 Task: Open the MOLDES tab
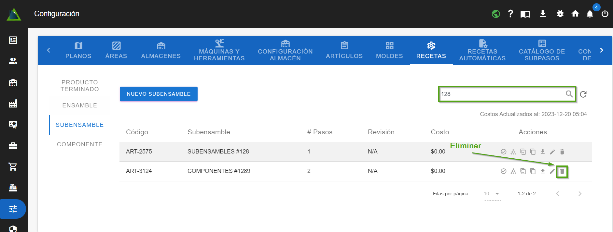coord(389,51)
